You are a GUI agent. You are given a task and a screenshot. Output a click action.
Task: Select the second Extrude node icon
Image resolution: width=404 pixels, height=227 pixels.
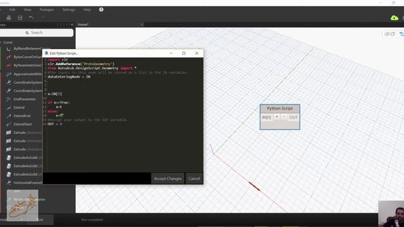pyautogui.click(x=9, y=141)
